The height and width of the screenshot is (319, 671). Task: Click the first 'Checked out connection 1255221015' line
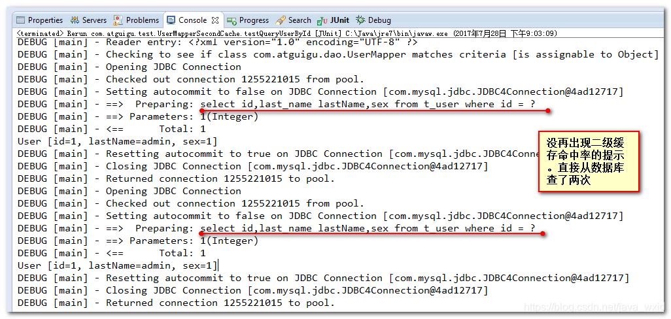[x=191, y=79]
